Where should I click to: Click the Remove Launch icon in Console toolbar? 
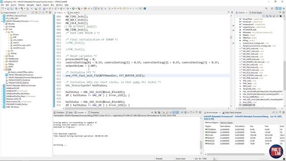pyautogui.click(x=156, y=112)
